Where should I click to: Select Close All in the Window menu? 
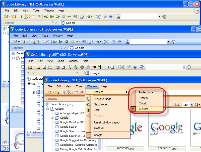[x=108, y=128]
